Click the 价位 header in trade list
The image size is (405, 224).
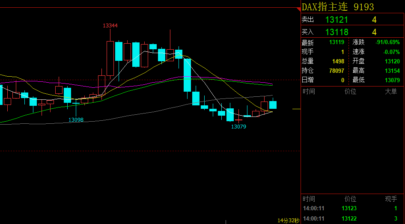point(350,199)
